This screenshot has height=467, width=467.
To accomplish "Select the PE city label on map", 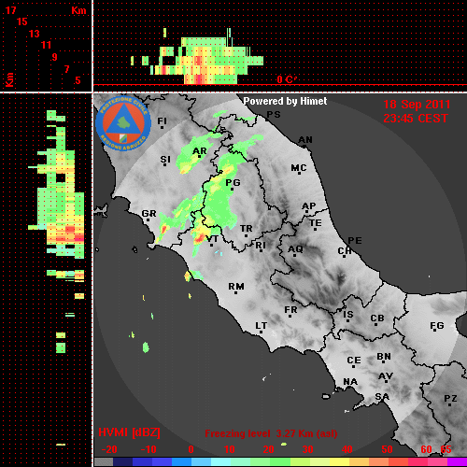I will pos(355,241).
